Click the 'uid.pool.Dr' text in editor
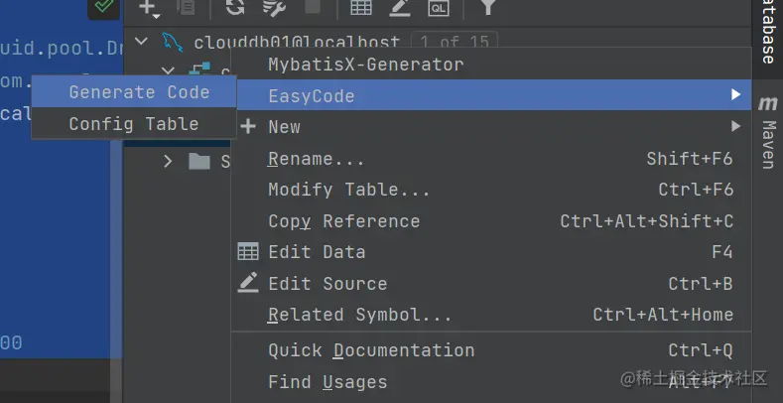783x403 pixels. [x=62, y=48]
